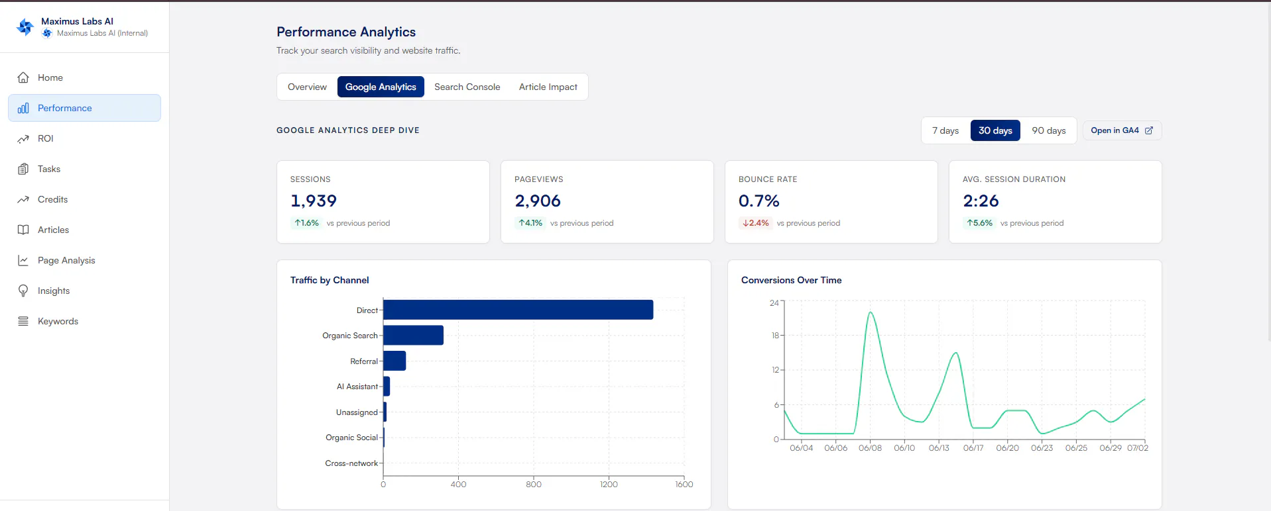This screenshot has height=511, width=1271.
Task: Open Tasks from the sidebar
Action: click(x=84, y=169)
